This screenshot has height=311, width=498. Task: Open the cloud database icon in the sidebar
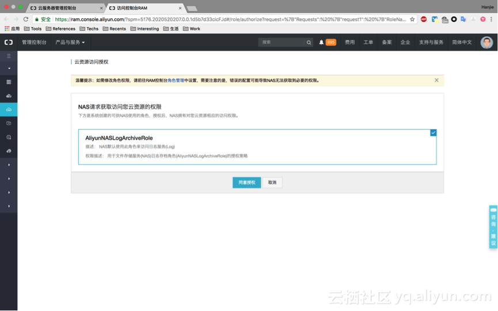[x=9, y=96]
